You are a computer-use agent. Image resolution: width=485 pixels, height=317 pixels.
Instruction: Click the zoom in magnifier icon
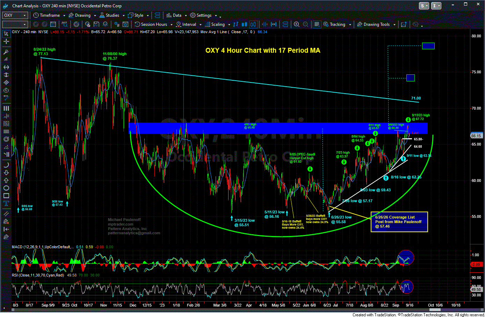coord(297,24)
